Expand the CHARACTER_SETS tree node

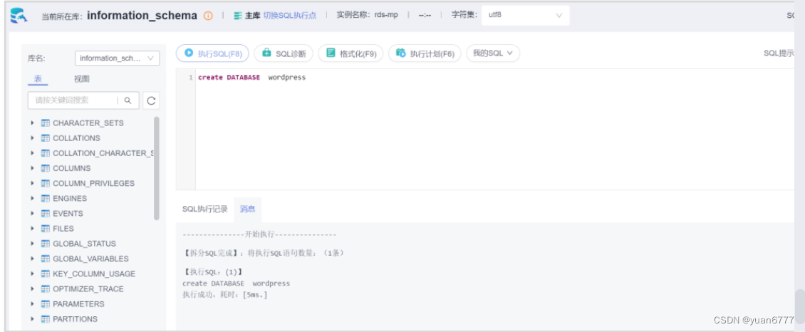pos(32,123)
